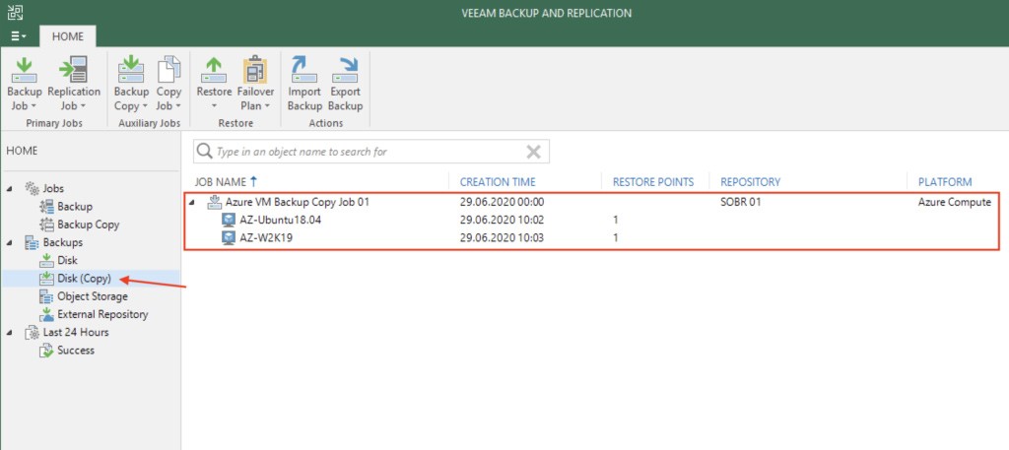The width and height of the screenshot is (1009, 450).
Task: Select Disk under Backups
Action: tap(67, 260)
